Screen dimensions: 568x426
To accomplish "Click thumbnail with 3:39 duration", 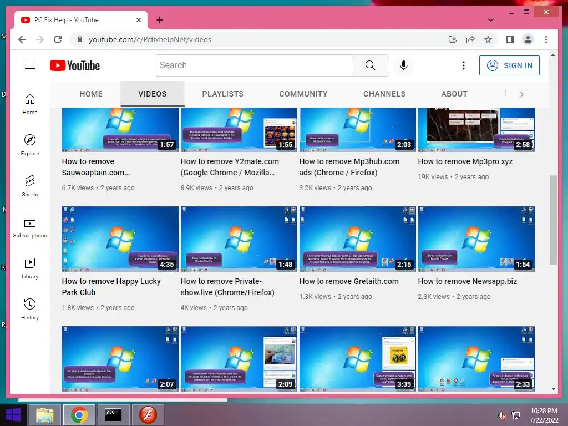I will [358, 359].
